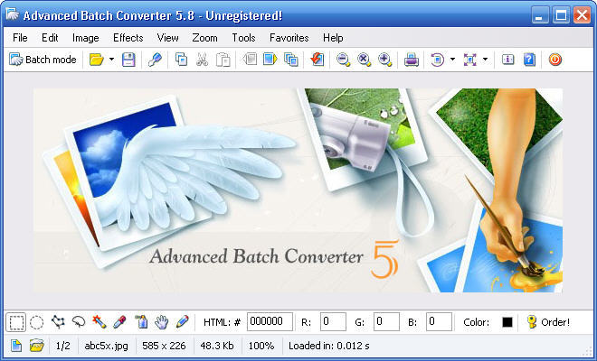Click the 1/2 image counter in status bar

[63, 346]
